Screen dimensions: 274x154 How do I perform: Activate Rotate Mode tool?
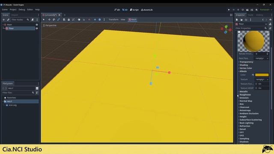click(54, 20)
